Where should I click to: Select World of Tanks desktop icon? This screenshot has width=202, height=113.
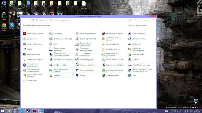tap(4, 16)
